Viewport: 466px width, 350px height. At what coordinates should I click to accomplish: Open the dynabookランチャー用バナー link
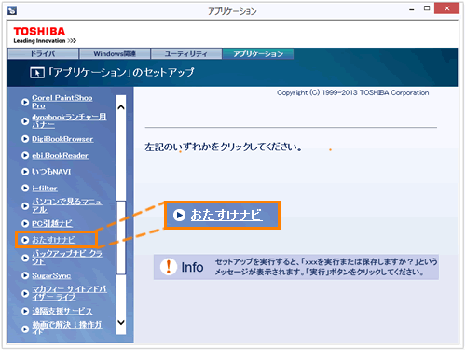click(69, 120)
